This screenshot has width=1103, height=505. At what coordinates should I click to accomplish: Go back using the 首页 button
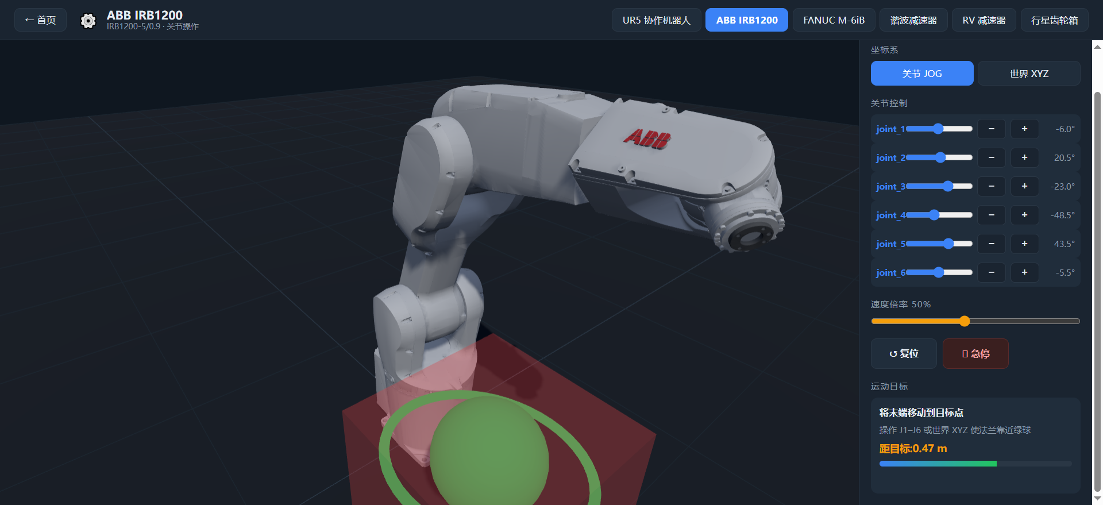pos(40,20)
